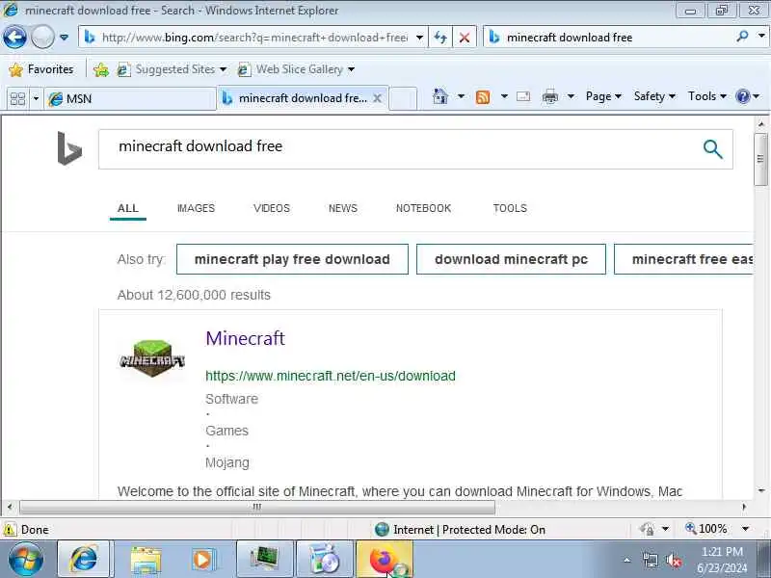Click the disabled Forward navigation button
This screenshot has height=578, width=771.
(x=42, y=38)
